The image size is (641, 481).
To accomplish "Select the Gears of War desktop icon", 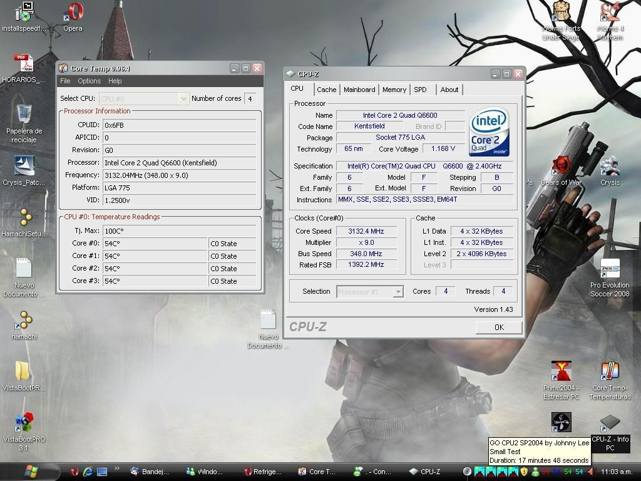I will coord(561,171).
